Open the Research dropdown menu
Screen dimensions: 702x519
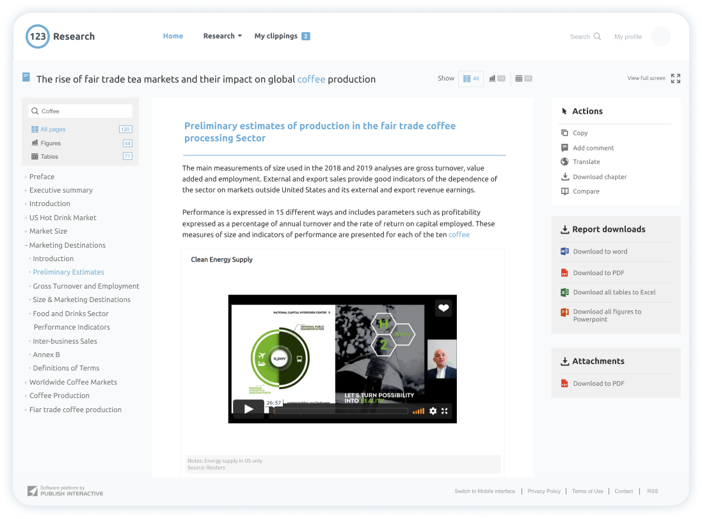(x=222, y=36)
